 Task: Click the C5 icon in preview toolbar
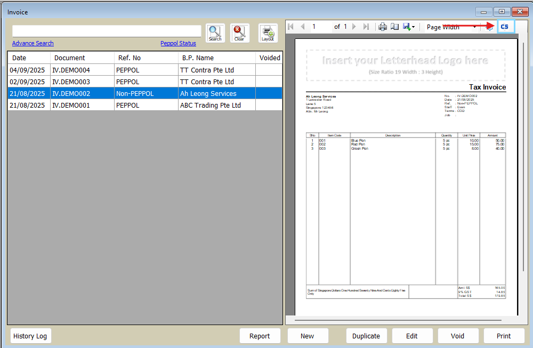505,27
